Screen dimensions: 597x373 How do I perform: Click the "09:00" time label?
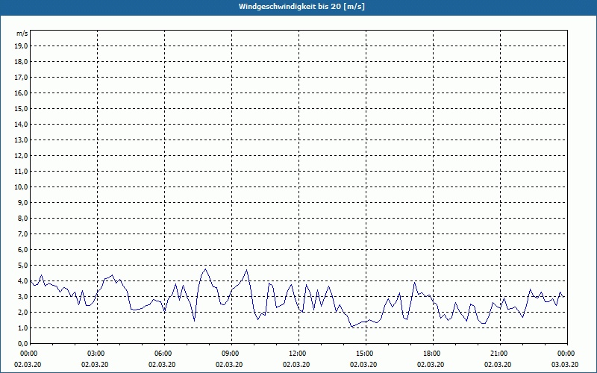pos(231,354)
